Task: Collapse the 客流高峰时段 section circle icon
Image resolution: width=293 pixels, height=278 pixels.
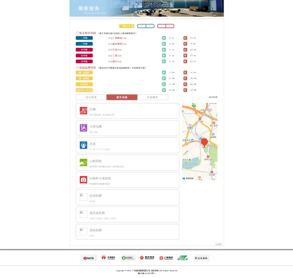Action: 78,68
